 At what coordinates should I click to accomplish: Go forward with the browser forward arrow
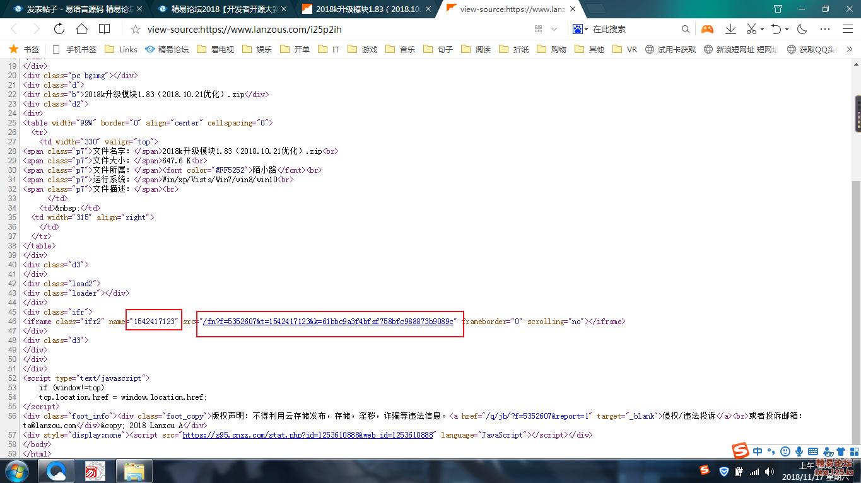click(x=36, y=29)
